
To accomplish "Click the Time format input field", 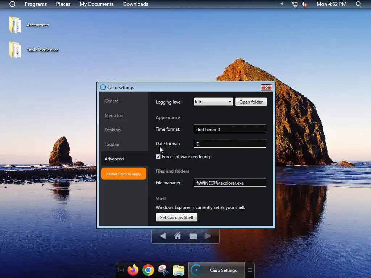I will point(230,129).
